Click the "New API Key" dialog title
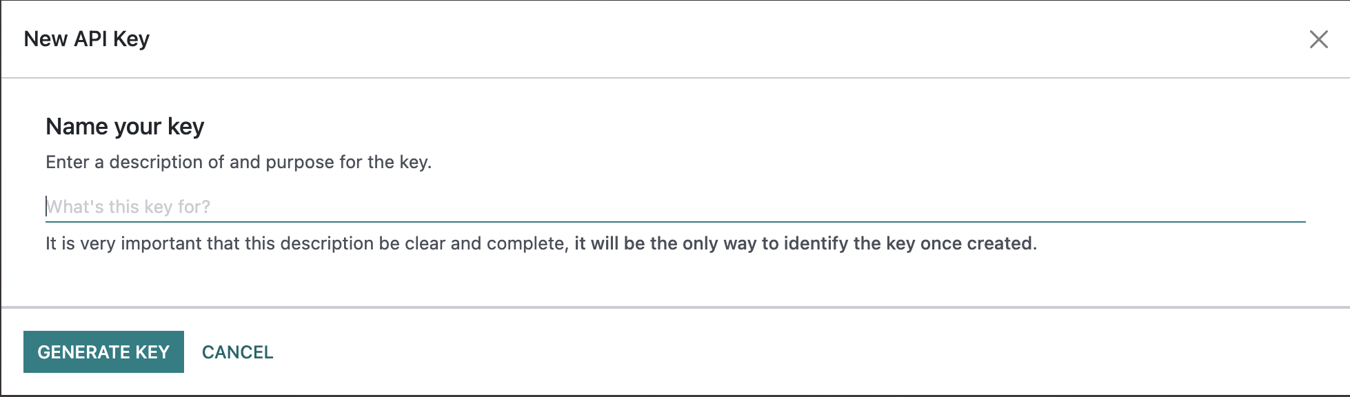Viewport: 1350px width, 397px height. coord(86,39)
